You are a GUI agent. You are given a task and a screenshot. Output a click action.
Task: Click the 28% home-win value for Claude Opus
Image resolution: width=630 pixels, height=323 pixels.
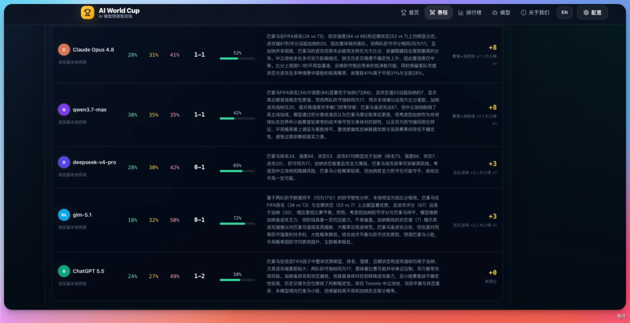point(132,55)
